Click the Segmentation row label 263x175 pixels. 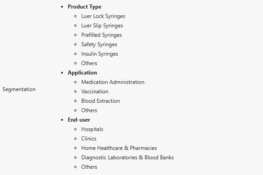[19, 89]
